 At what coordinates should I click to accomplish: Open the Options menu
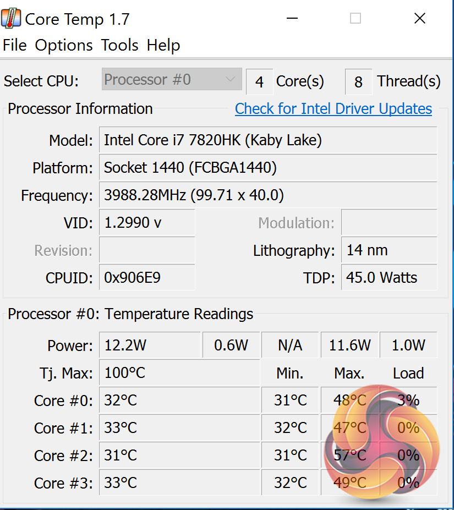64,45
